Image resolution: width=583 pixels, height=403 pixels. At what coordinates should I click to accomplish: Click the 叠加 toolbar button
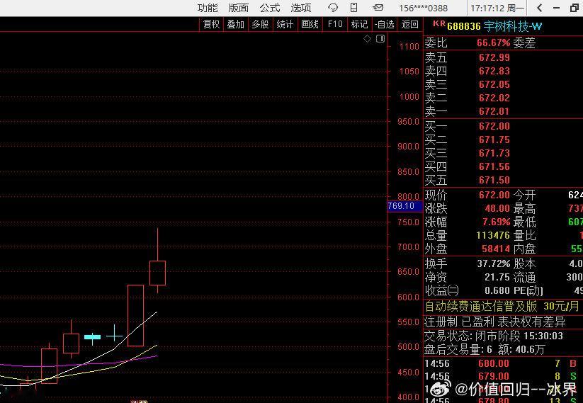(x=236, y=25)
